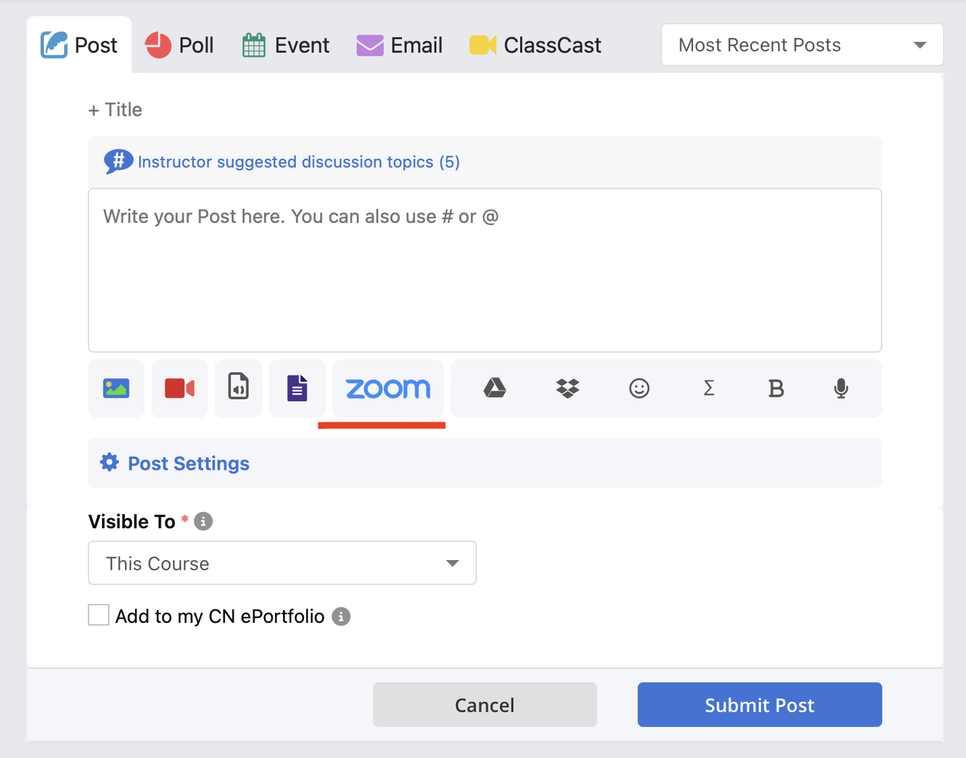Open the Most Recent Posts dropdown
966x758 pixels.
803,45
